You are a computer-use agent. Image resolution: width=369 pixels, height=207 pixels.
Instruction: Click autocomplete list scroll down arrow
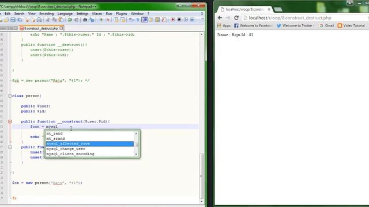point(136,154)
